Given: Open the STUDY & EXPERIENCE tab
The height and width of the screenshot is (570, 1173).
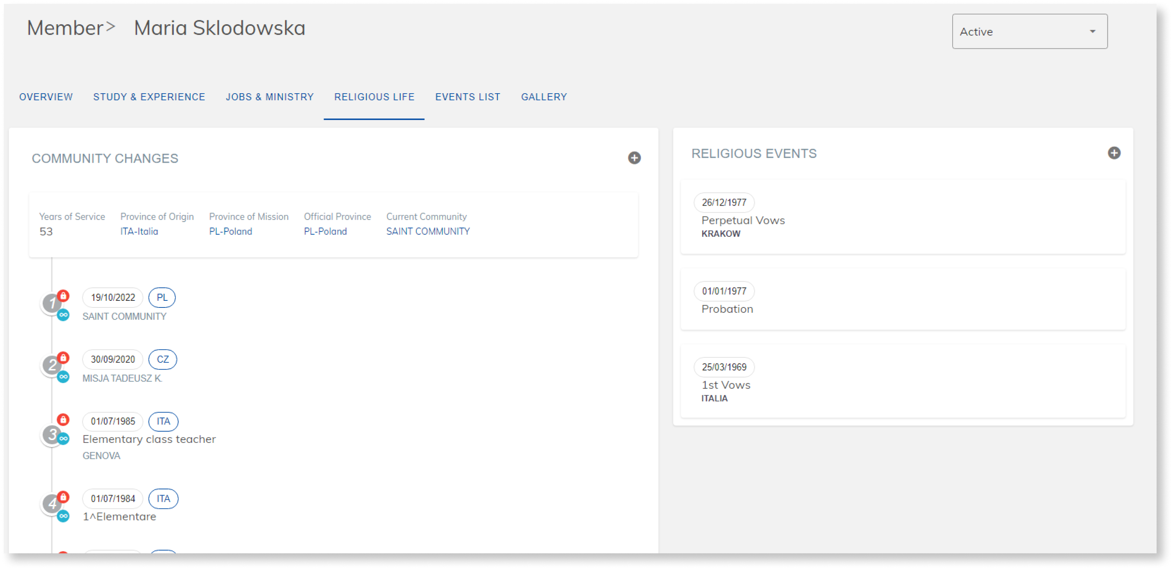Looking at the screenshot, I should [149, 96].
